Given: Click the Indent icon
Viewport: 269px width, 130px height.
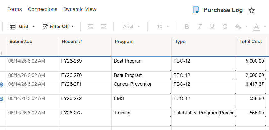Looking at the screenshot, I should [x=103, y=27].
